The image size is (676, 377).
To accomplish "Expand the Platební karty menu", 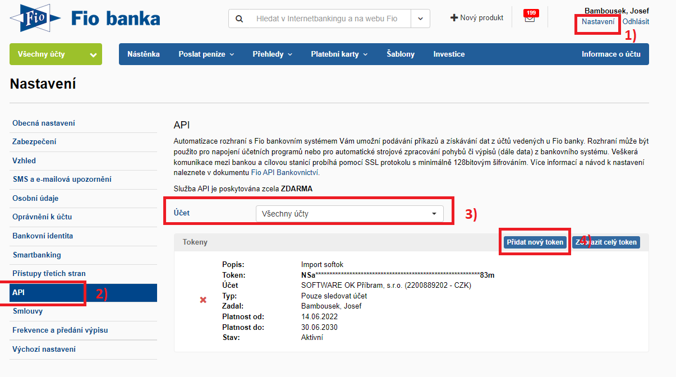I will pos(339,54).
